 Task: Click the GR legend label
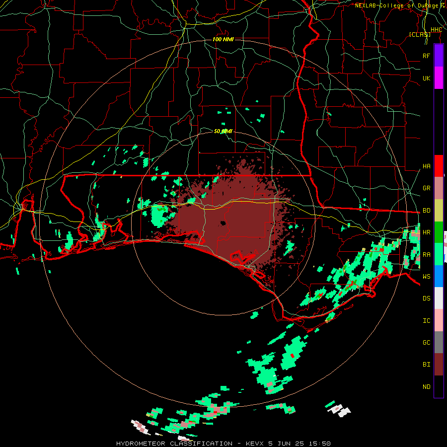[x=426, y=188]
